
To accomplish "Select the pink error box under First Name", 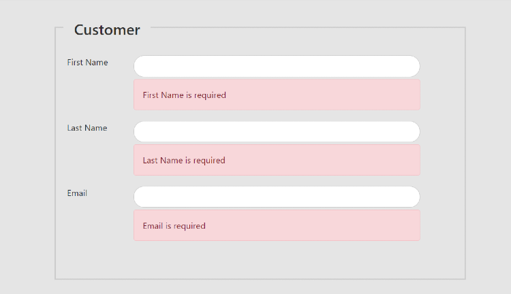I will coord(277,95).
